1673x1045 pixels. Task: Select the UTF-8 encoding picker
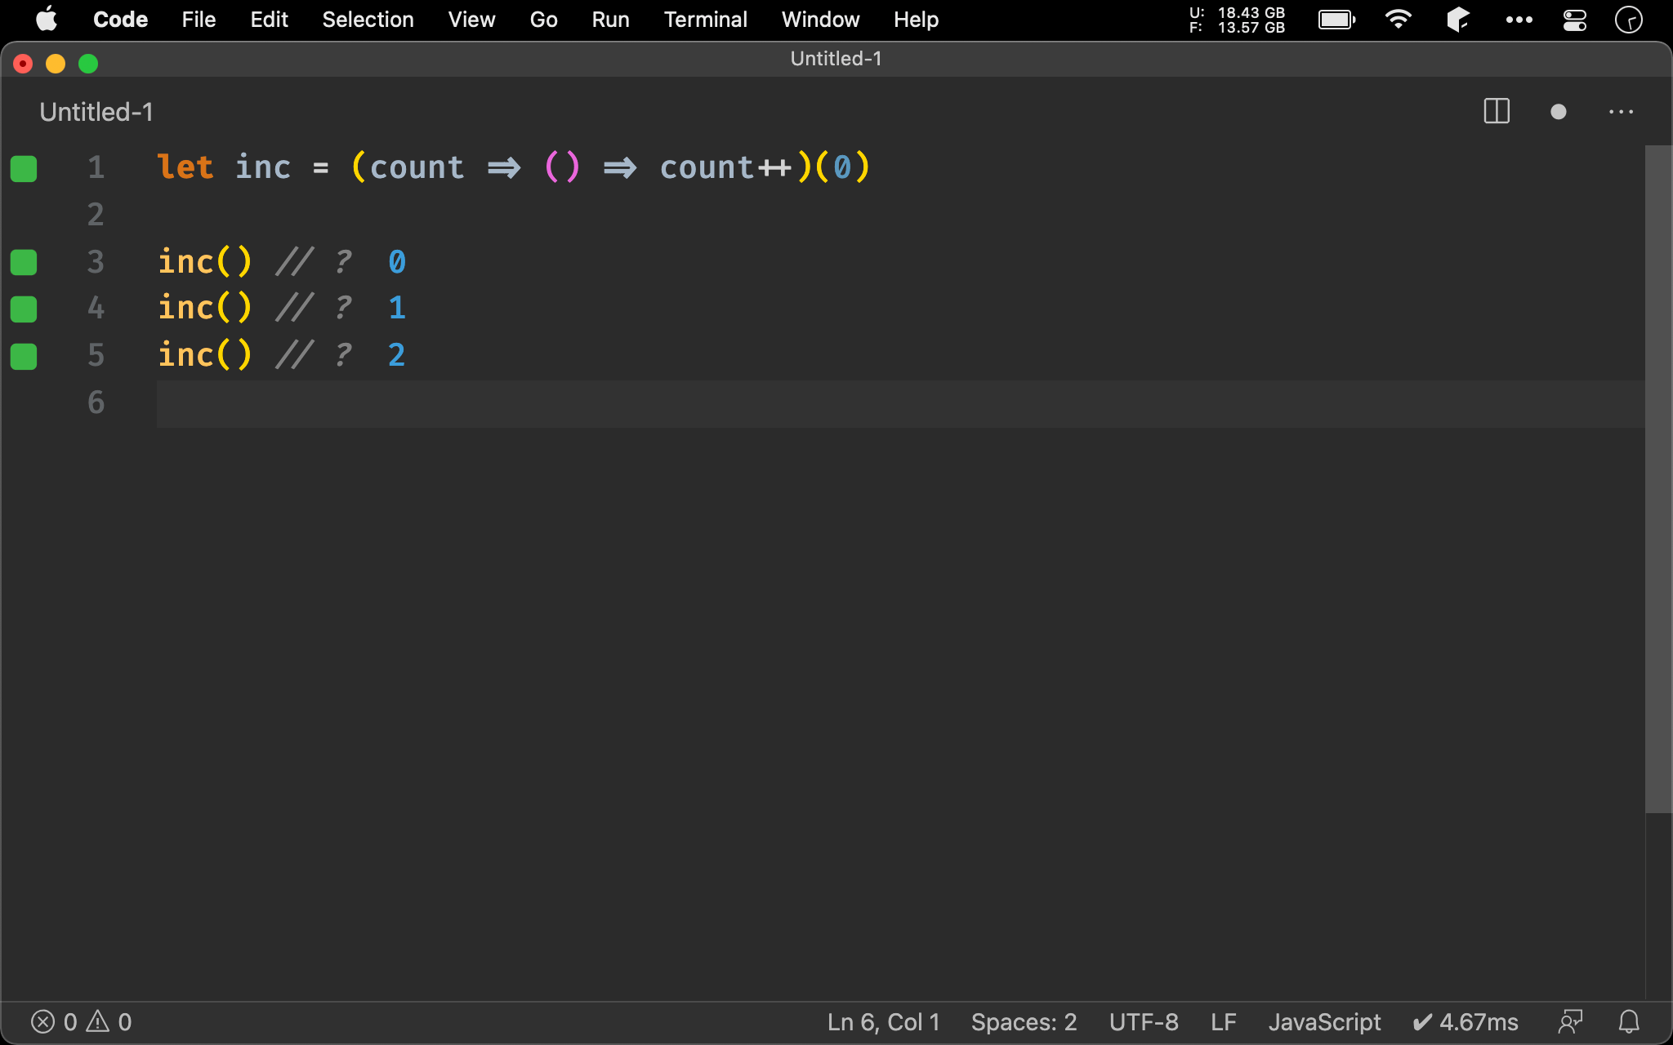point(1143,1021)
